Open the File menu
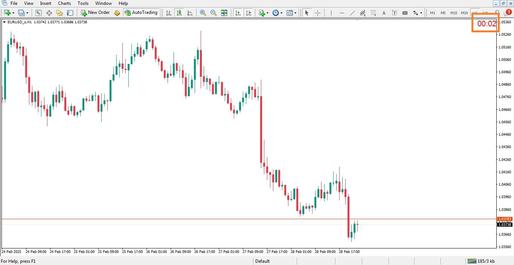 coord(14,3)
